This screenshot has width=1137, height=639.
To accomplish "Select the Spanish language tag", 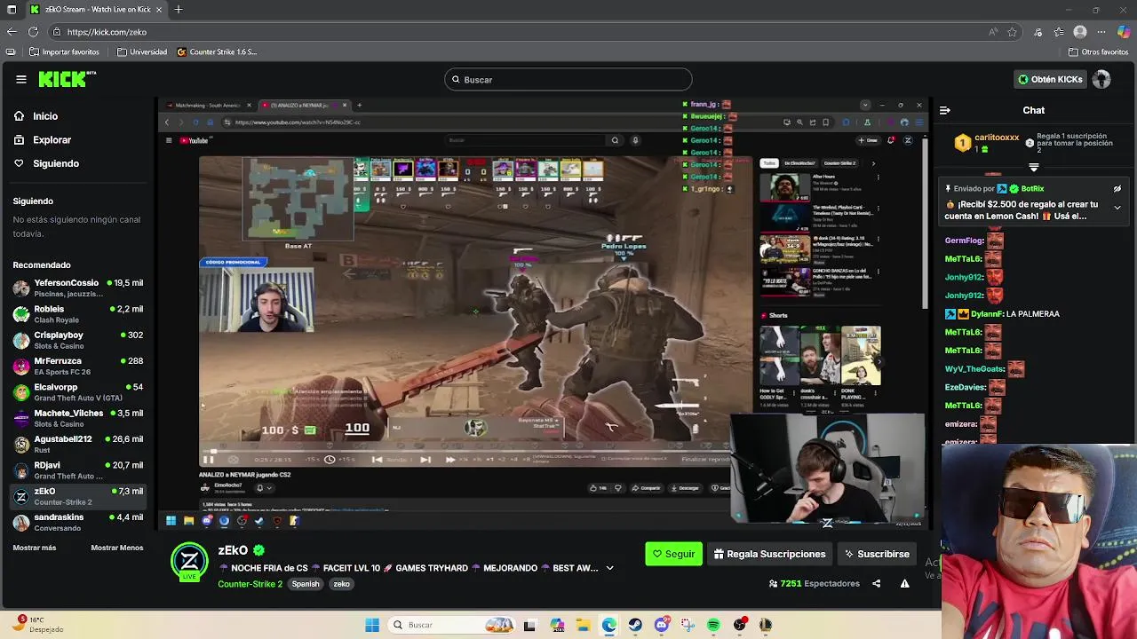I will 305,584.
